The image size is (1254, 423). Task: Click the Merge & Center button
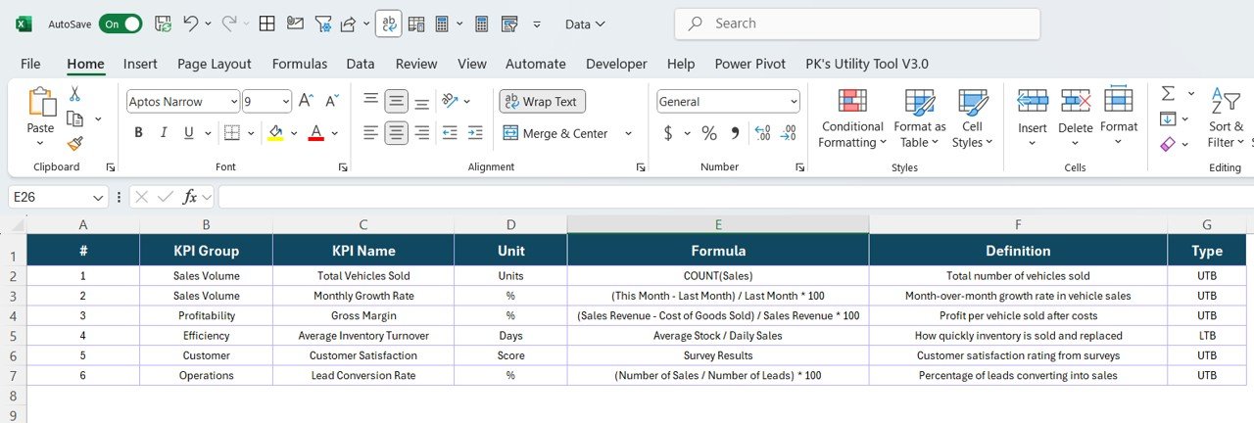556,133
